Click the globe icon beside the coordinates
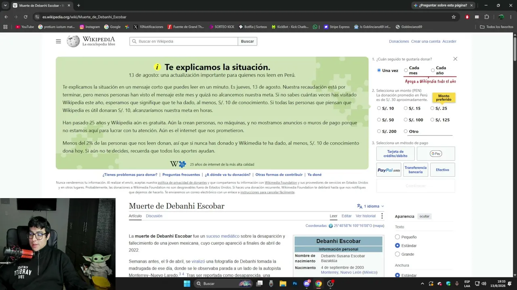The height and width of the screenshot is (290, 517). tap(331, 226)
